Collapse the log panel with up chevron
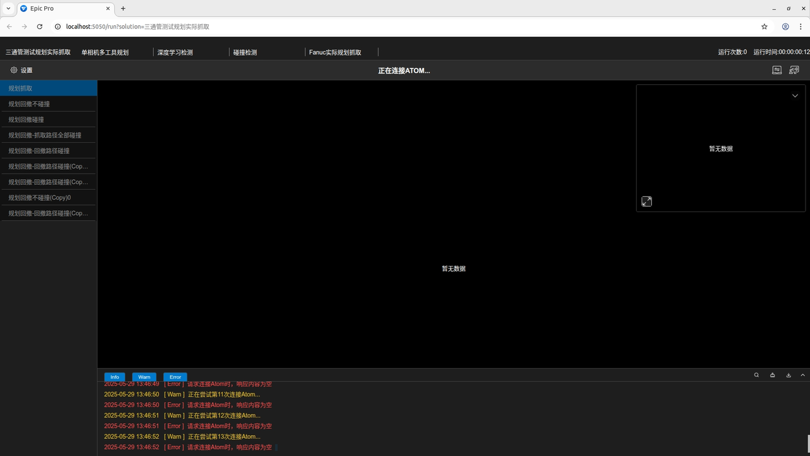Image resolution: width=810 pixels, height=456 pixels. (803, 375)
